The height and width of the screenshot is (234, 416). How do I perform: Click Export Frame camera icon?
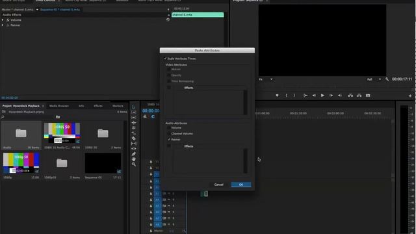click(x=368, y=96)
